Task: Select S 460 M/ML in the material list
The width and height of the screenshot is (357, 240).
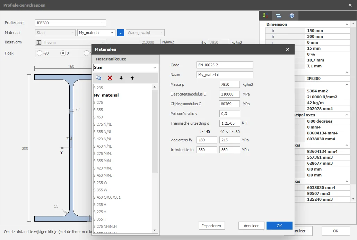Action: 103,175
